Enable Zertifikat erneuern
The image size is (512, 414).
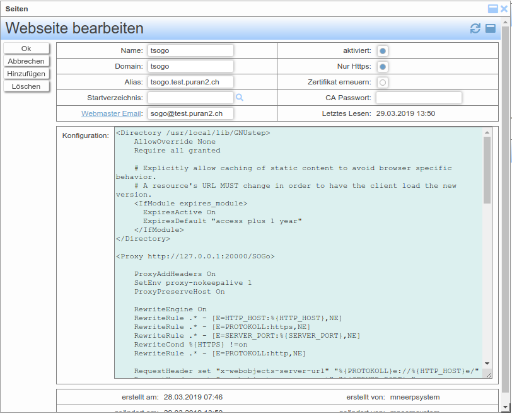[383, 82]
